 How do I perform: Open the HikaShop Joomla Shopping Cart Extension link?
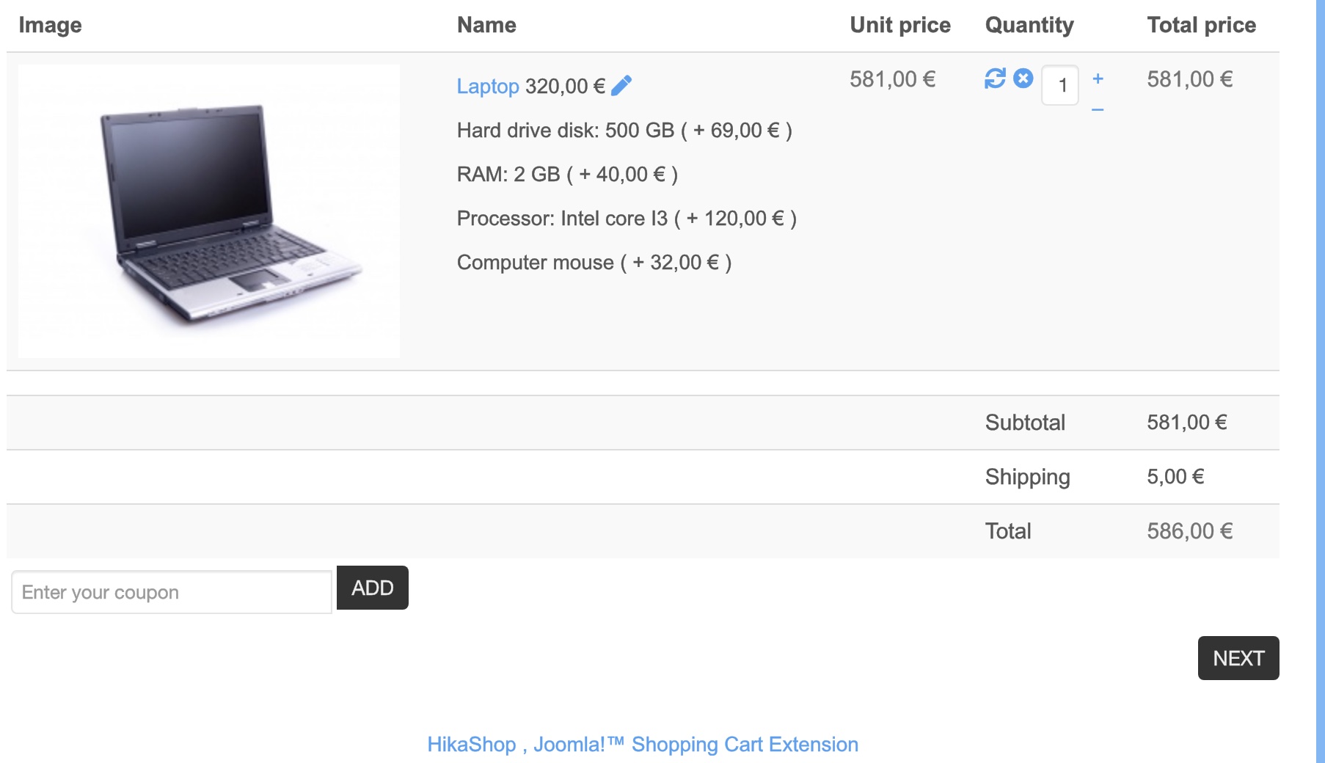(643, 744)
